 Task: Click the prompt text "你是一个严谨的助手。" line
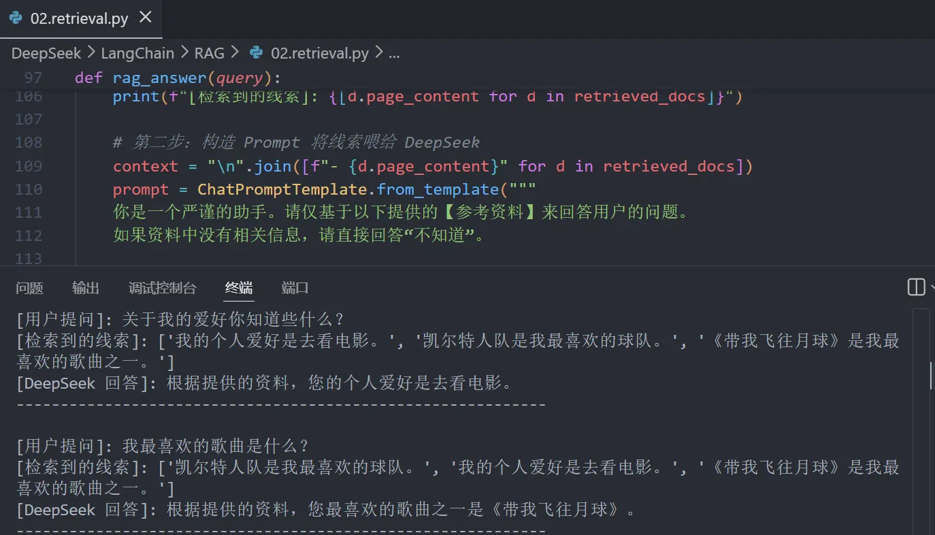click(x=402, y=212)
